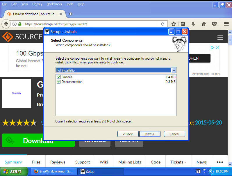The image size is (232, 176).
Task: Click the Back button in Setup
Action: [128, 134]
